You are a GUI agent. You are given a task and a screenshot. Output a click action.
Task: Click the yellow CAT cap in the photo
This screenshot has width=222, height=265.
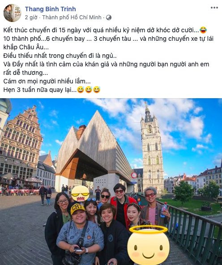coord(77,208)
